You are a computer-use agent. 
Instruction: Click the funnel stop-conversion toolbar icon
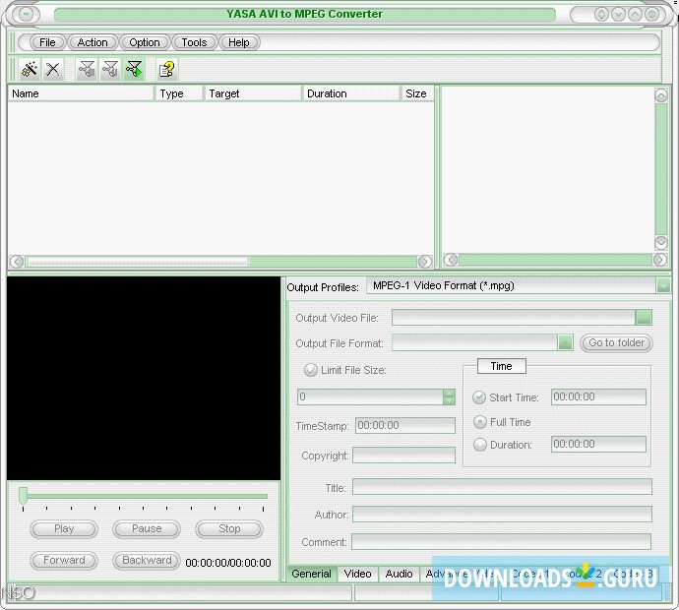(87, 69)
